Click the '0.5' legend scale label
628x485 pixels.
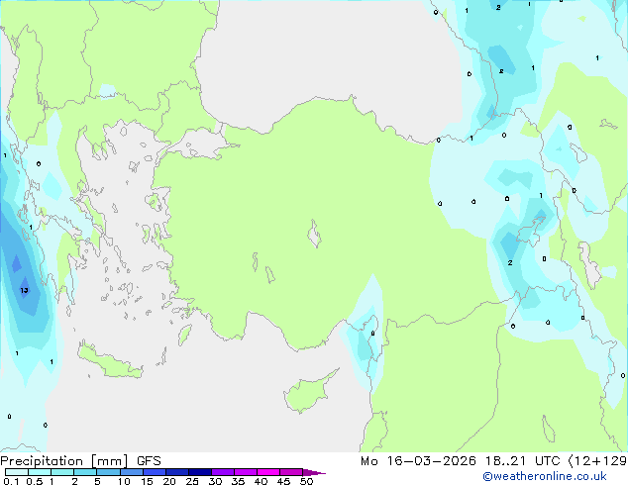pyautogui.click(x=35, y=481)
